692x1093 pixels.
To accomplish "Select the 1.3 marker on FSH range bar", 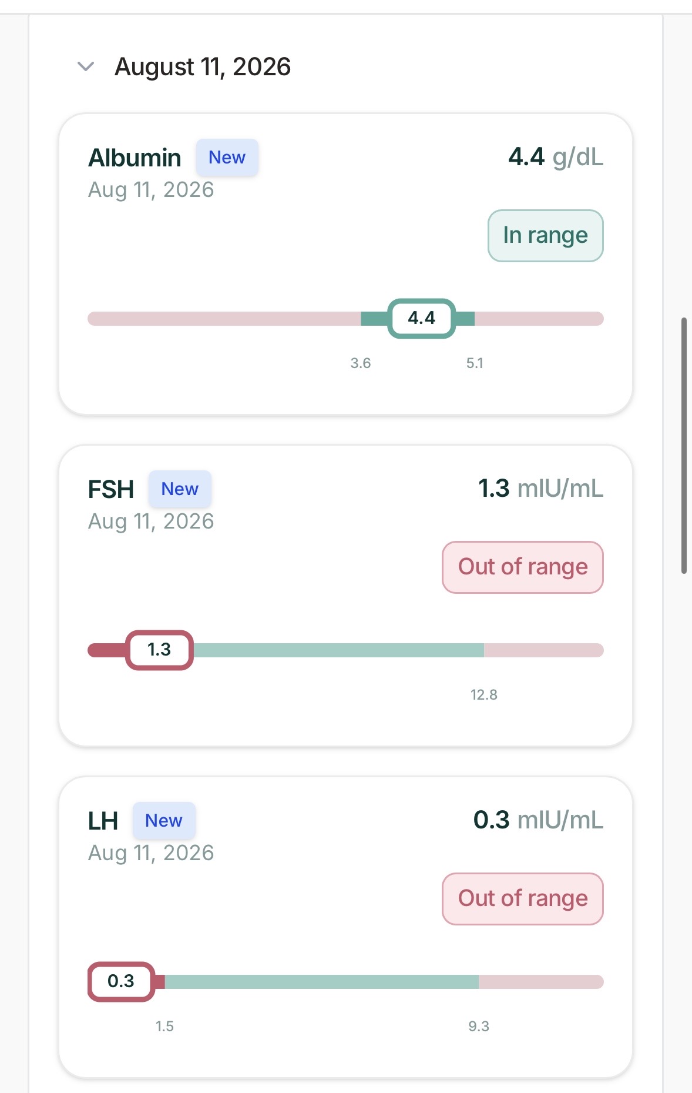I will tap(159, 650).
